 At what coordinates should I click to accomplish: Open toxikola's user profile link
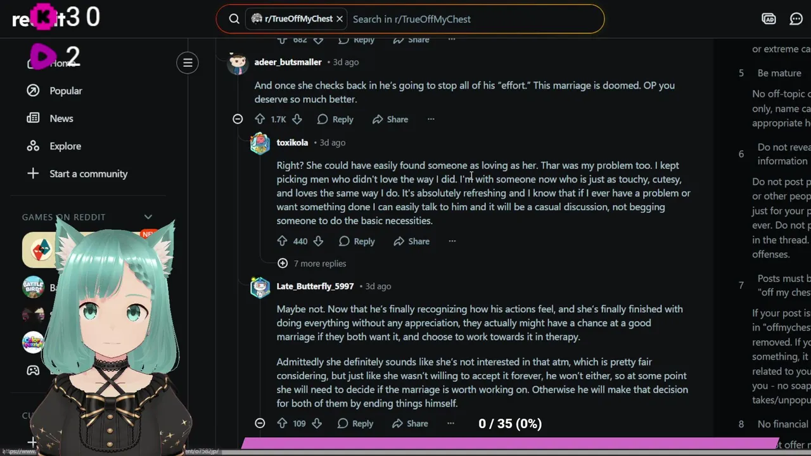[292, 142]
